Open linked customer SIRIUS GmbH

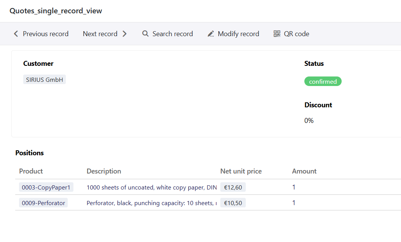(45, 80)
